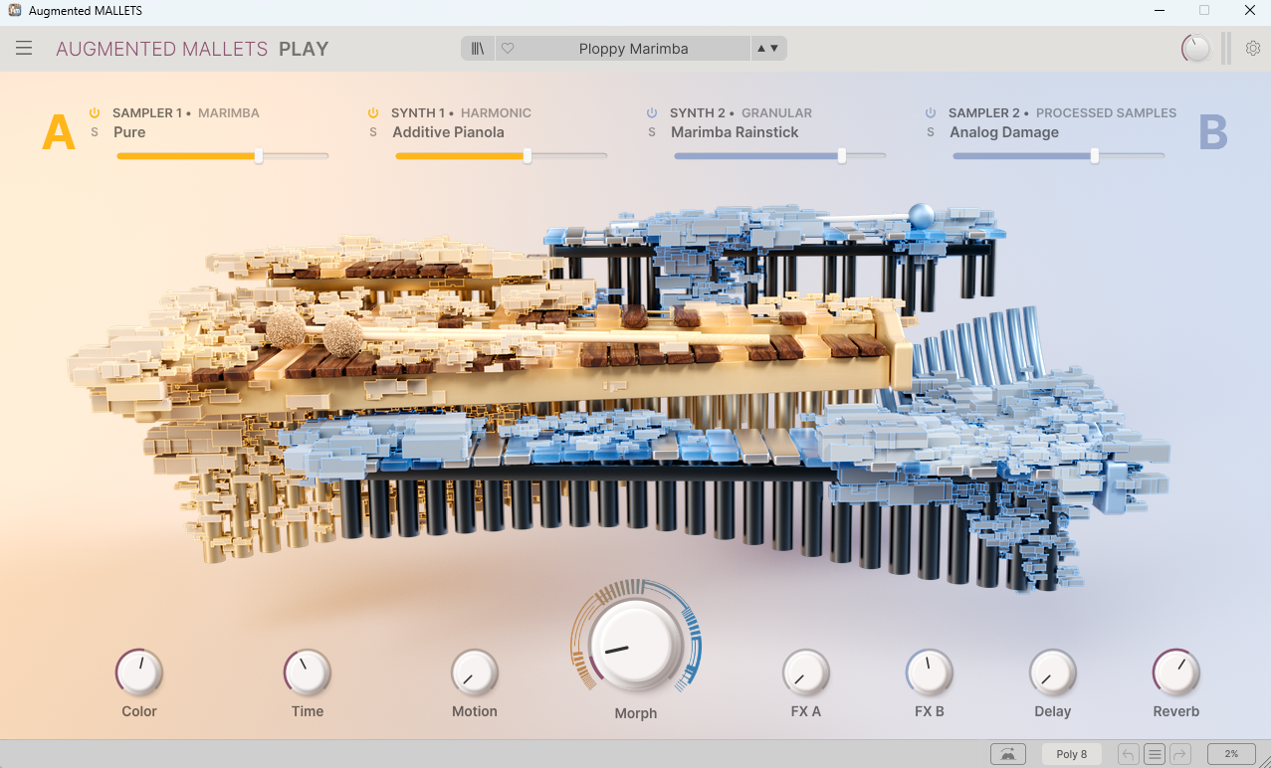Open the Ploppy Marimba preset name dropdown
The width and height of the screenshot is (1271, 768).
pos(633,49)
